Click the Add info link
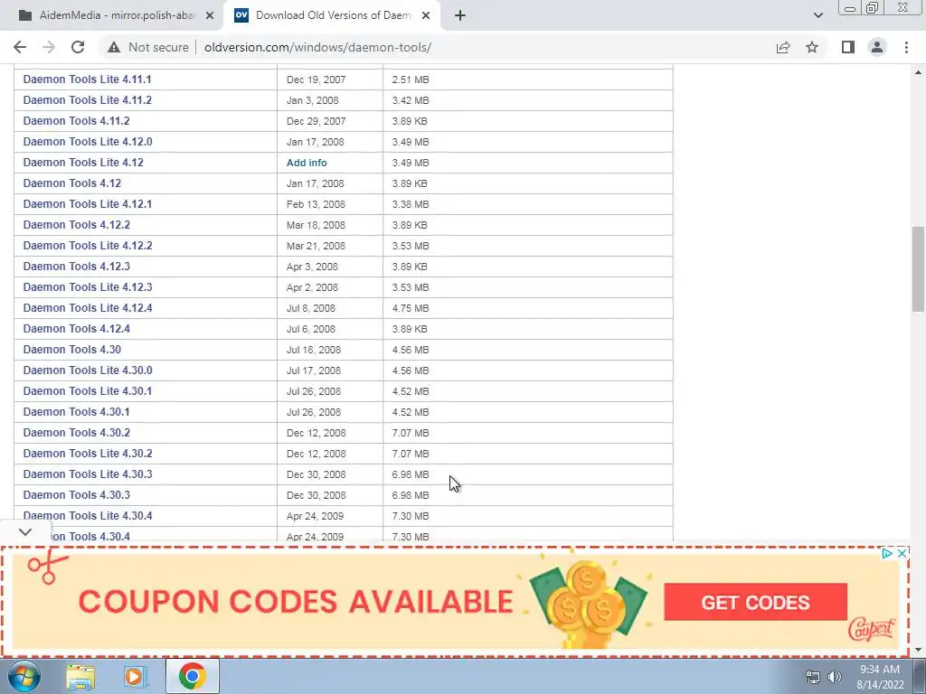The image size is (926, 694). pos(307,163)
